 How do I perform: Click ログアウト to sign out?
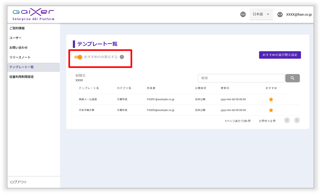coord(19,182)
